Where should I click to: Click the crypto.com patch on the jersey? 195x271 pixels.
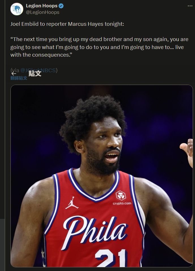(122, 198)
